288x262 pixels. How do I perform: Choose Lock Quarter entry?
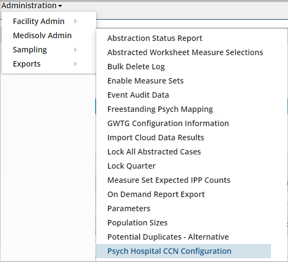tap(132, 166)
